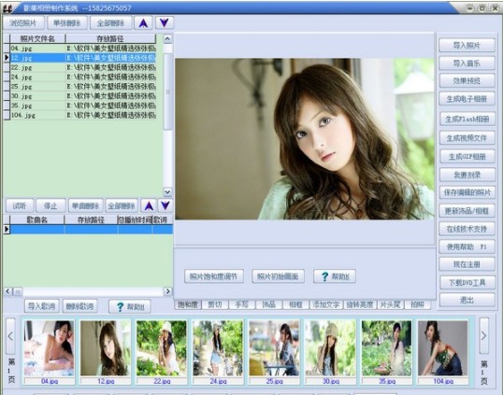Click music list horizontal scroll right arrow

167,291
